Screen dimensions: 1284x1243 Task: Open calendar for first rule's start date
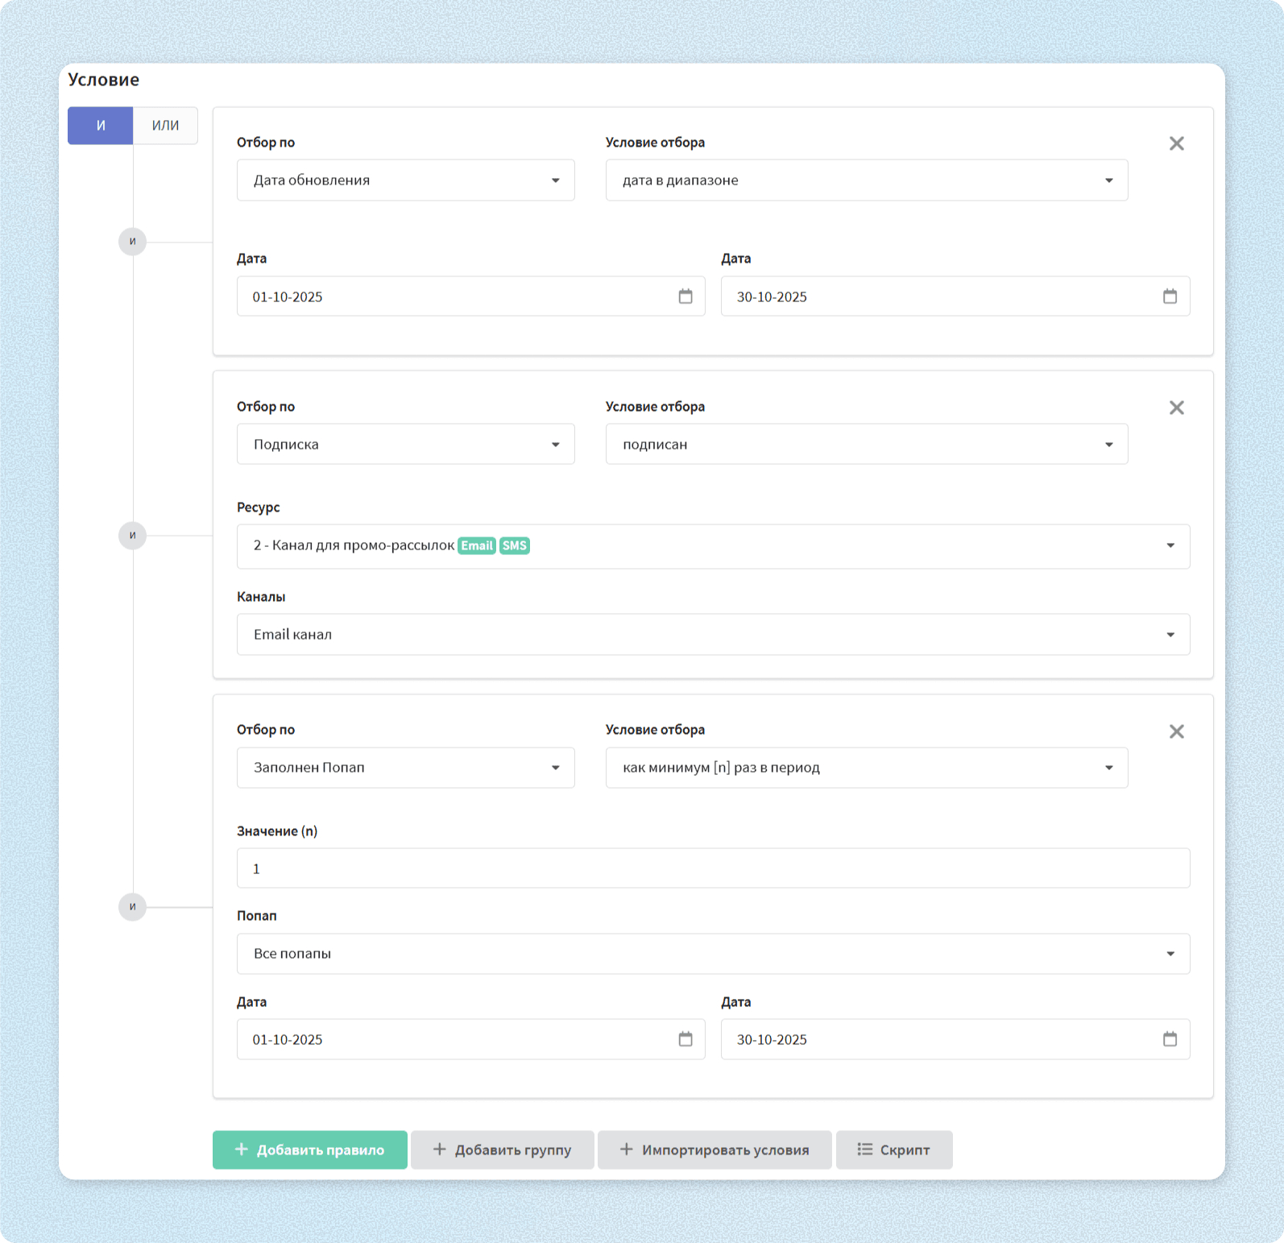(x=685, y=296)
